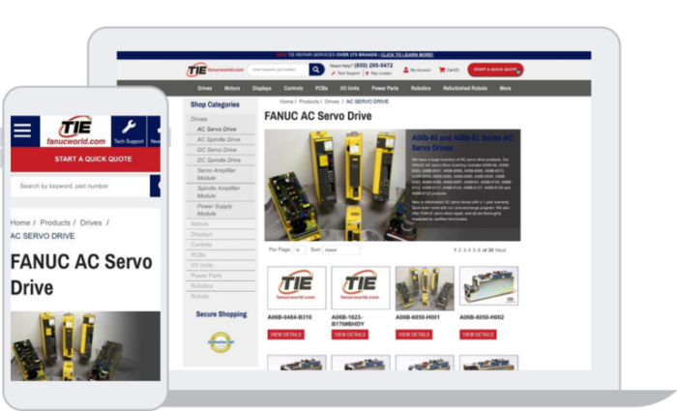Image resolution: width=677 pixels, height=411 pixels.
Task: Tap the Drives breadcrumb on the phone
Action: (x=91, y=222)
